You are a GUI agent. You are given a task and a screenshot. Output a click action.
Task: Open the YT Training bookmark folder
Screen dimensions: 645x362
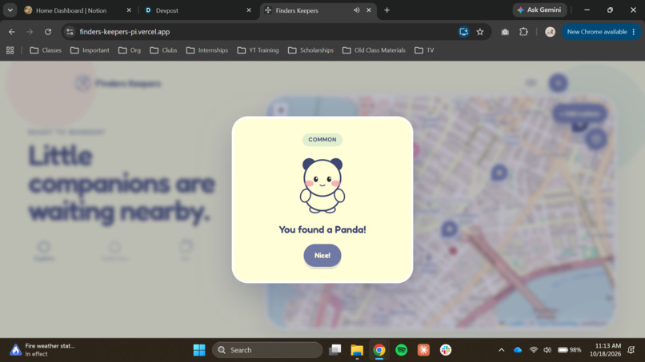(x=258, y=50)
